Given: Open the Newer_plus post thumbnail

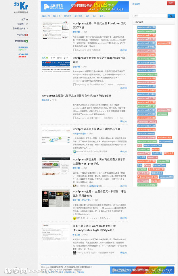Looking at the screenshot, I should (56, 166).
